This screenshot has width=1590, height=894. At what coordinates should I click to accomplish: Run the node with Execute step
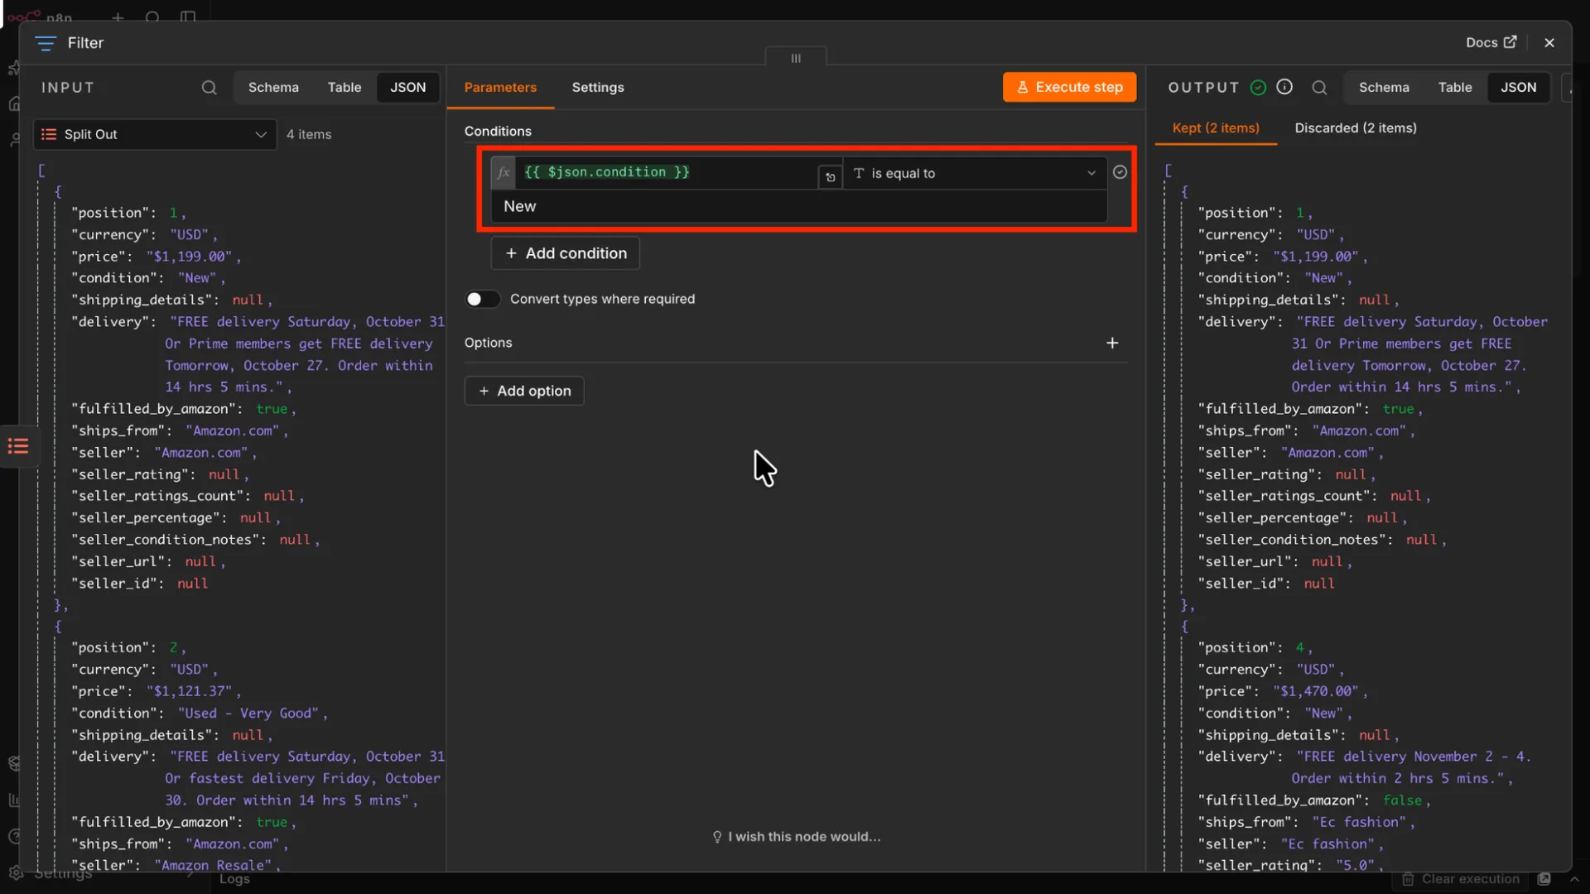click(x=1069, y=87)
